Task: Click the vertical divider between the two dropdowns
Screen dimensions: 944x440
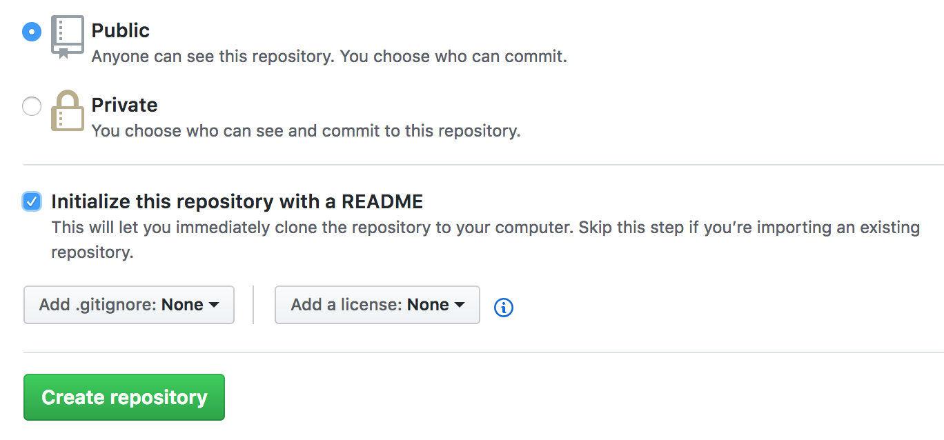Action: (x=254, y=305)
